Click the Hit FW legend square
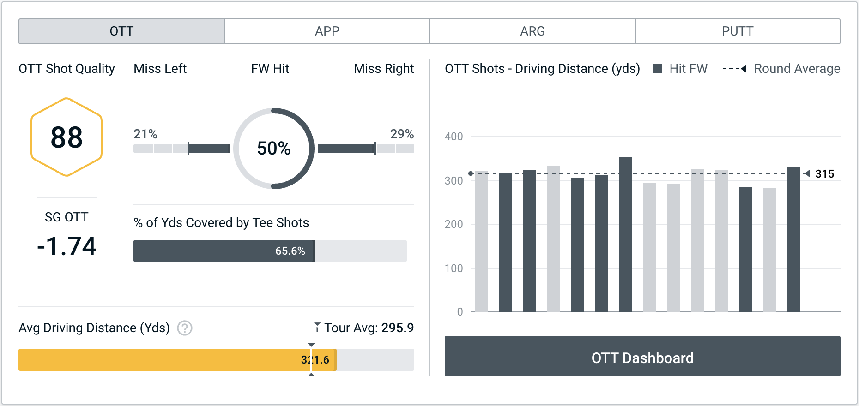 tap(658, 69)
